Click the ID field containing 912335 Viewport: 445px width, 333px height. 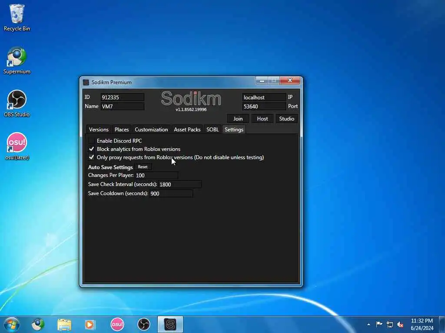tap(122, 97)
